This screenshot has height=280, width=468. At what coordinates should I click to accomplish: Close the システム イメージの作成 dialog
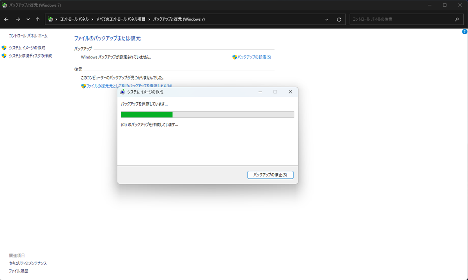pos(290,92)
